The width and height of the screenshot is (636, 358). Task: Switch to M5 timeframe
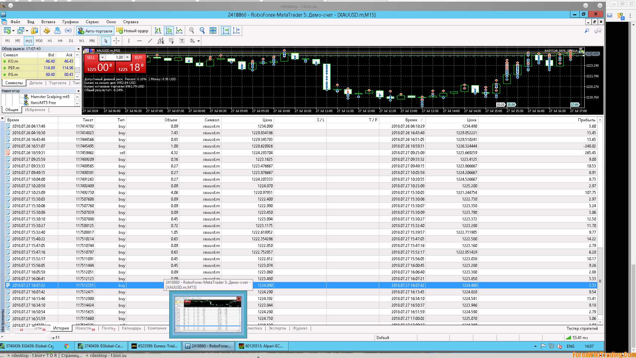coord(18,41)
